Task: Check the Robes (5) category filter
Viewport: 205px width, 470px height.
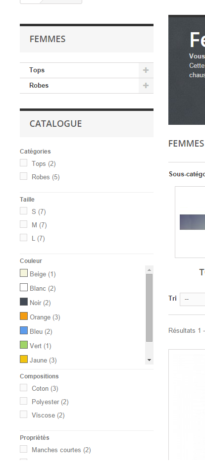Action: 24,176
